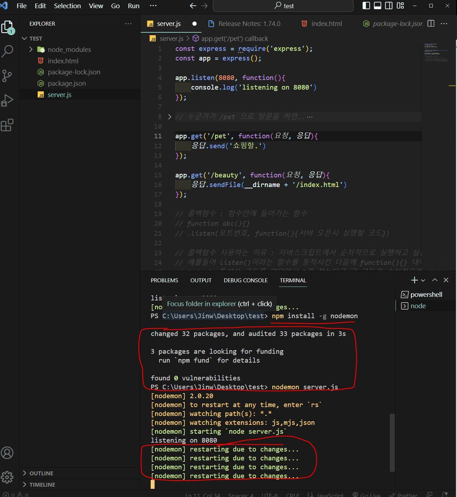
Task: Open the customize layout icon
Action: point(400,6)
